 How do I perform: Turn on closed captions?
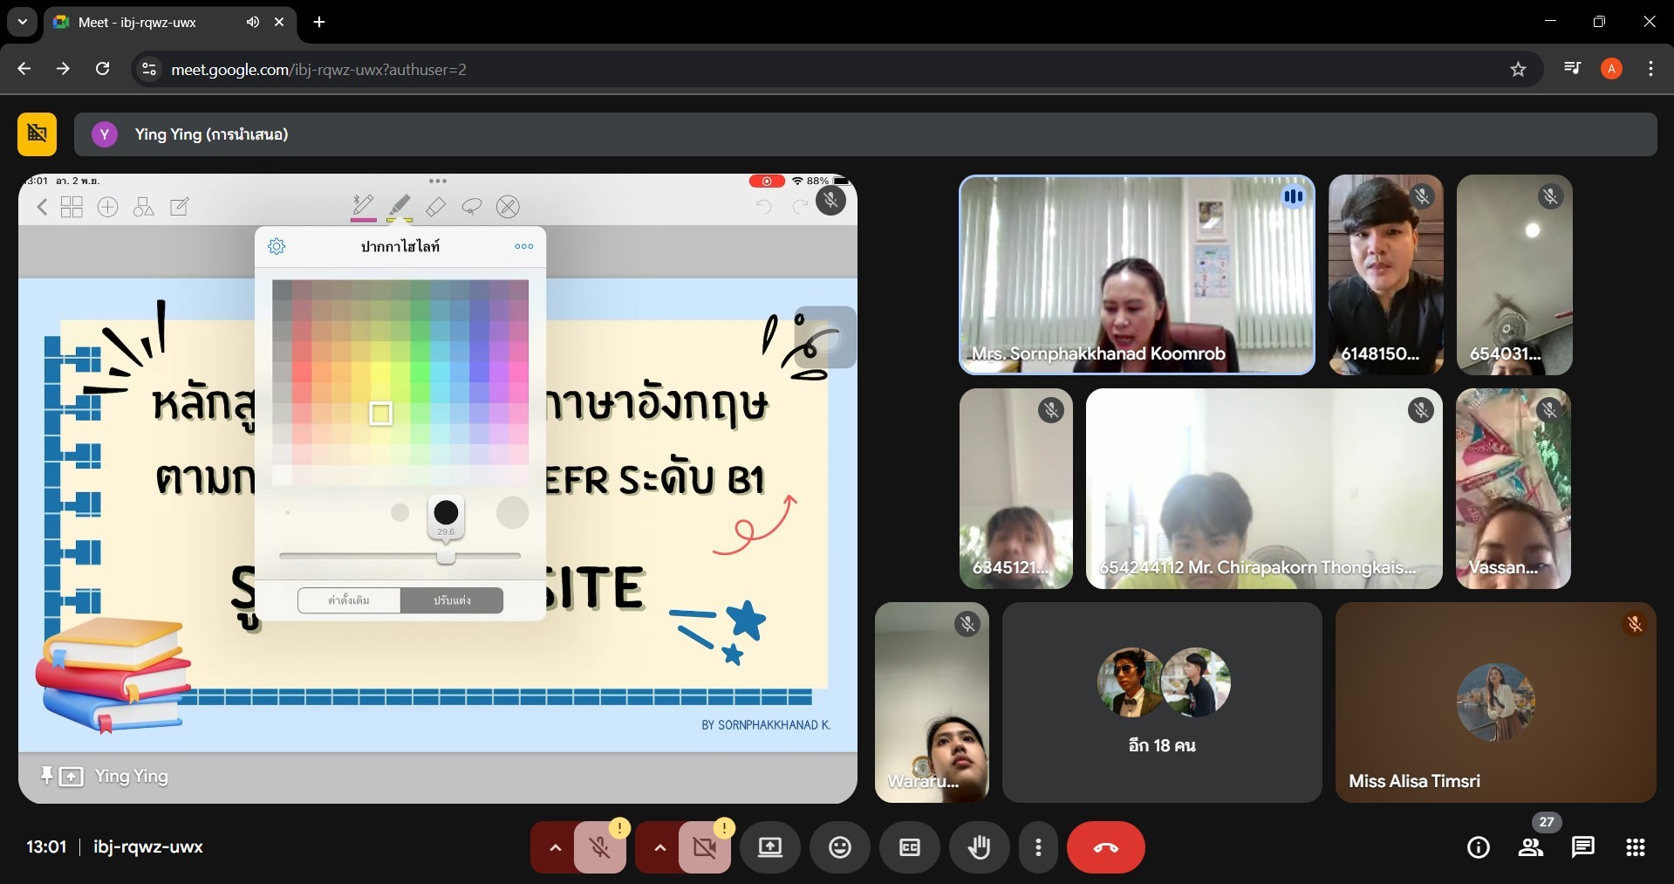909,847
